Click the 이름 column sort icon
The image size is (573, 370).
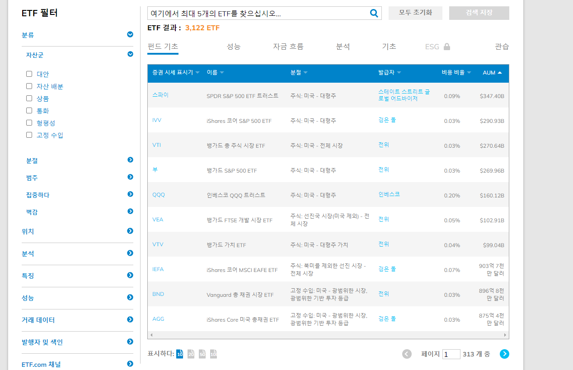(x=223, y=72)
